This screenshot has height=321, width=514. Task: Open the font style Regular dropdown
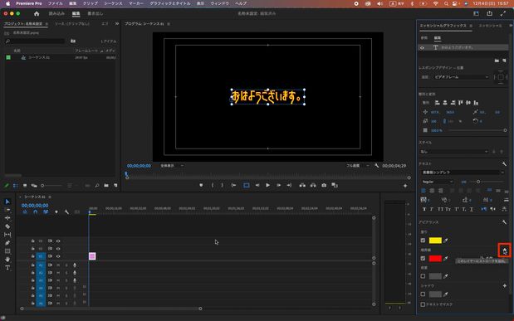tap(438, 182)
